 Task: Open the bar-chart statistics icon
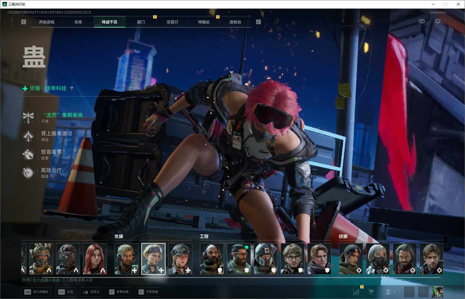[x=356, y=292]
